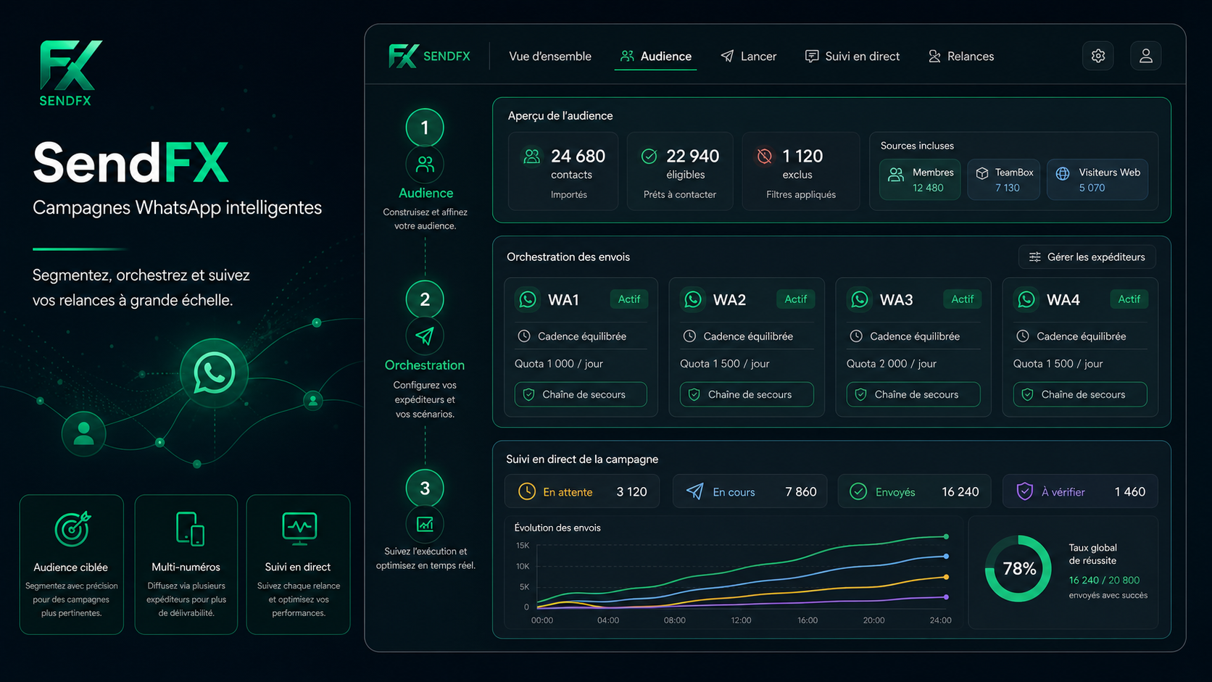The height and width of the screenshot is (682, 1212).
Task: Click the En cours paper plane icon
Action: tap(694, 491)
